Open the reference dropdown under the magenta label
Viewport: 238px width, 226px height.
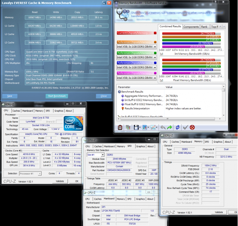pyautogui.click(x=137, y=78)
